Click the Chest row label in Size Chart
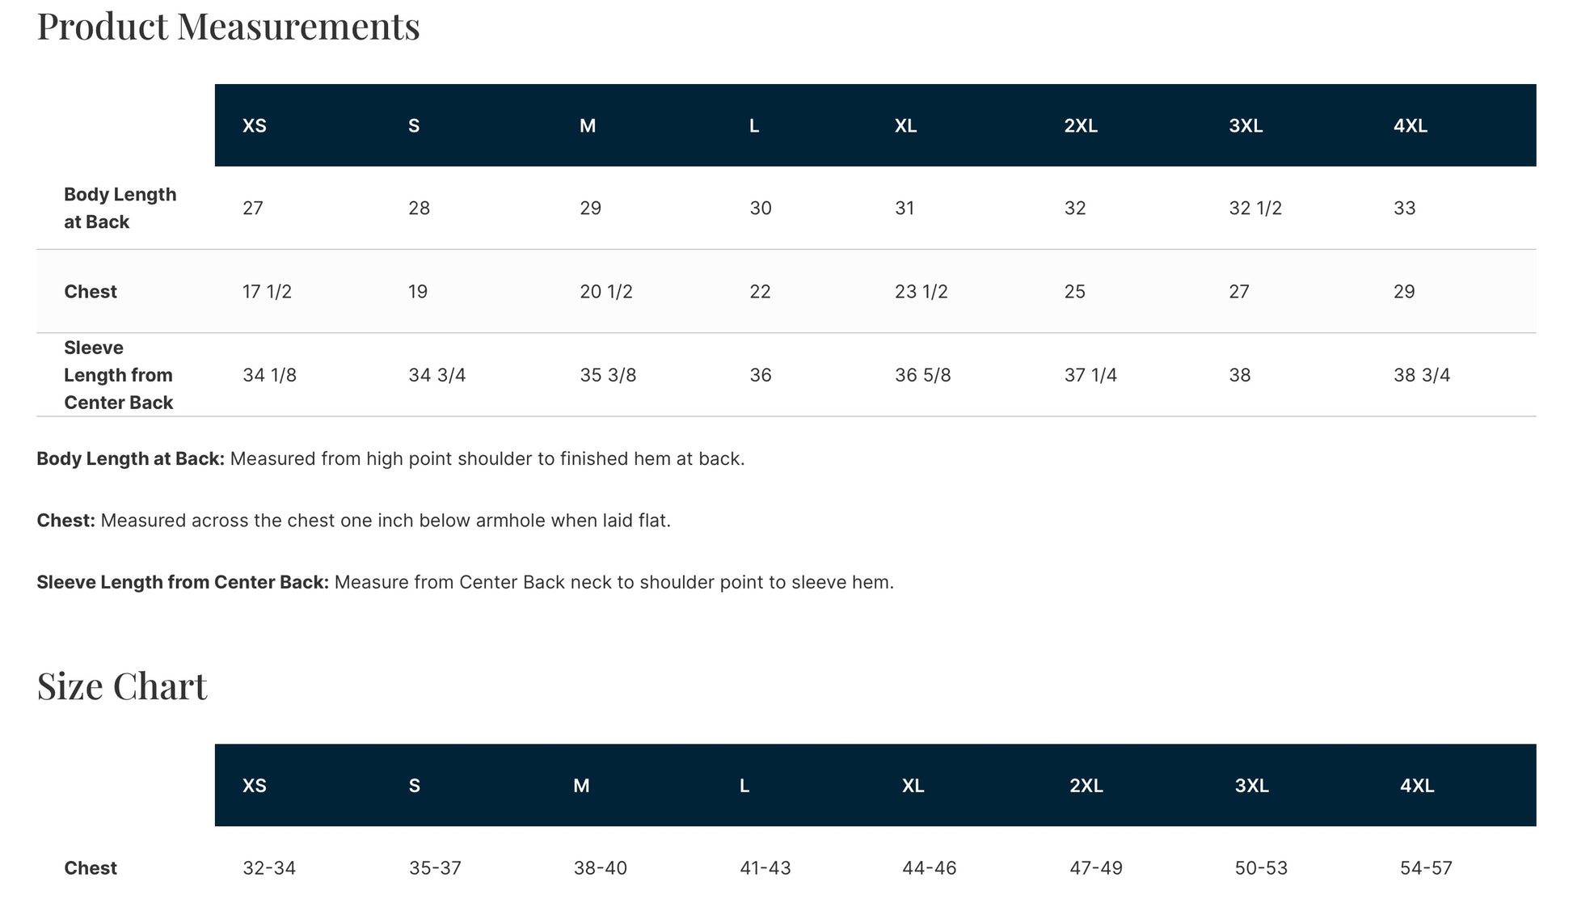Screen dimensions: 1573x903 (x=91, y=868)
